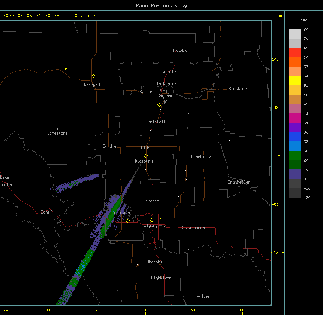Click the Blackfalds city label
Viewport: 323px width, 315px height.
tap(165, 83)
